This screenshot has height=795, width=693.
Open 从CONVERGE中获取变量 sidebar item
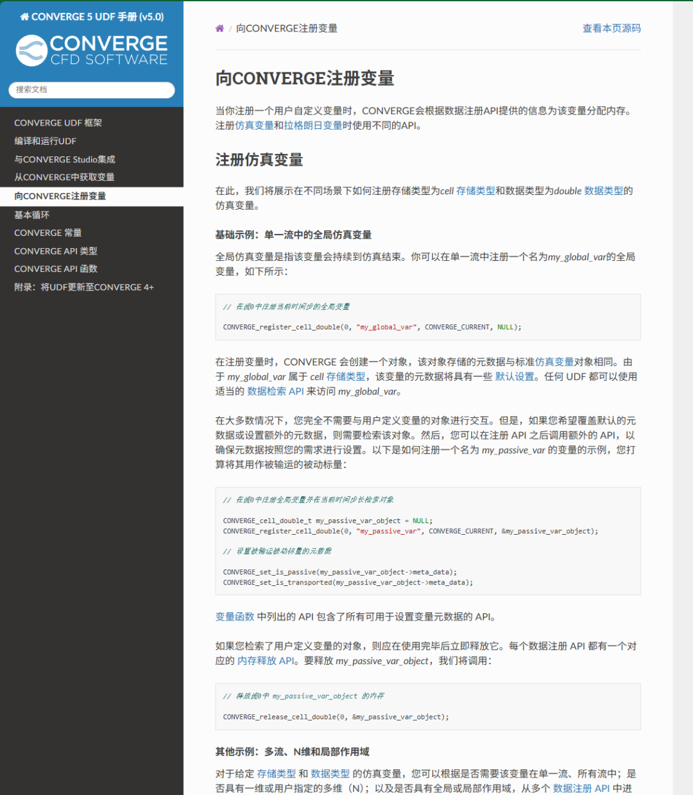[x=64, y=177]
